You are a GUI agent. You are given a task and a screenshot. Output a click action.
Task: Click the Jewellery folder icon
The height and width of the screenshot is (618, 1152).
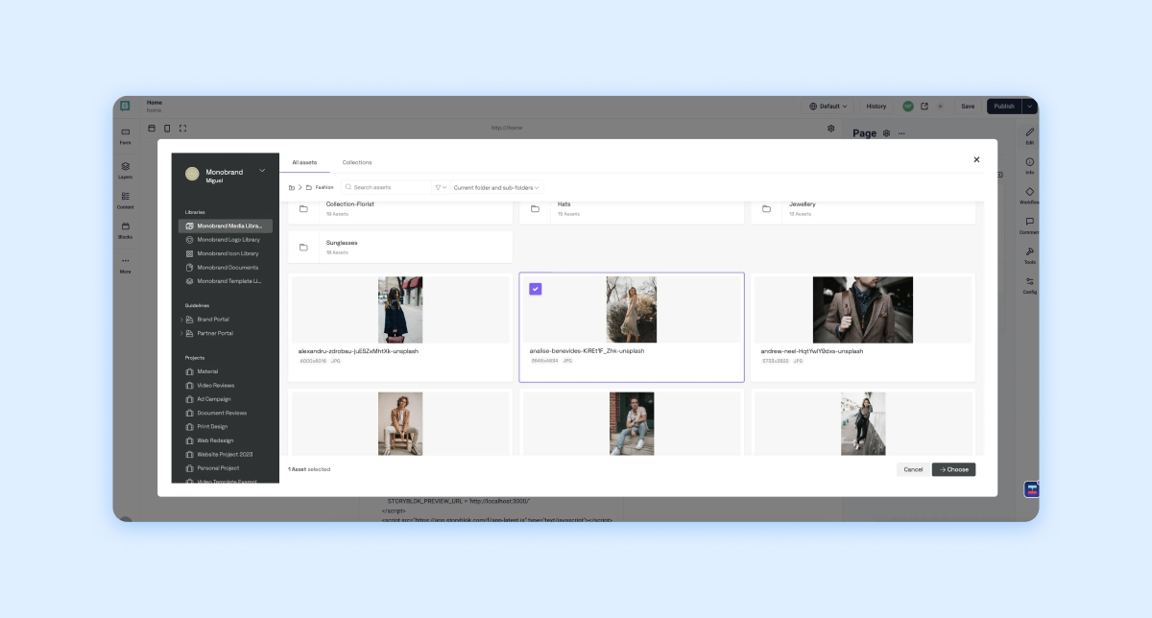tap(767, 208)
